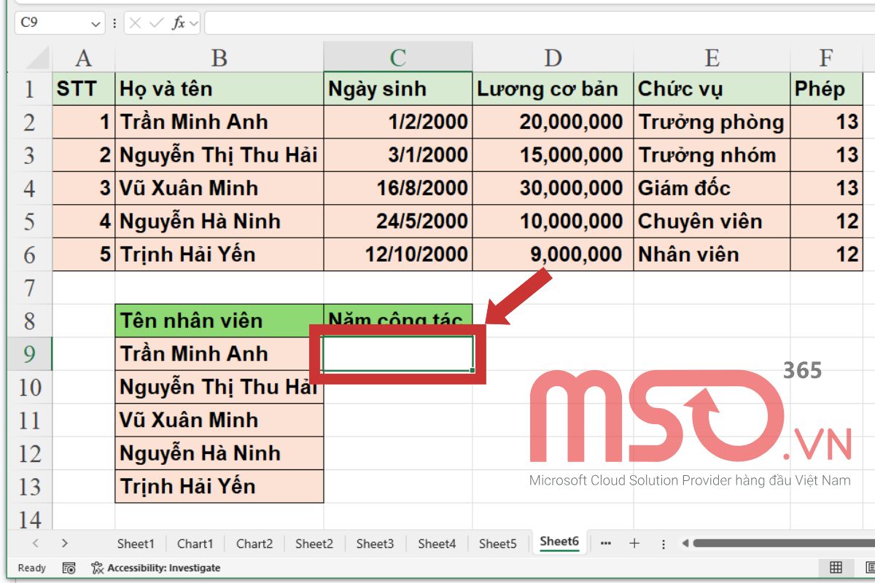Select birth date cell 16/8/2000
This screenshot has width=875, height=583.
coord(398,188)
